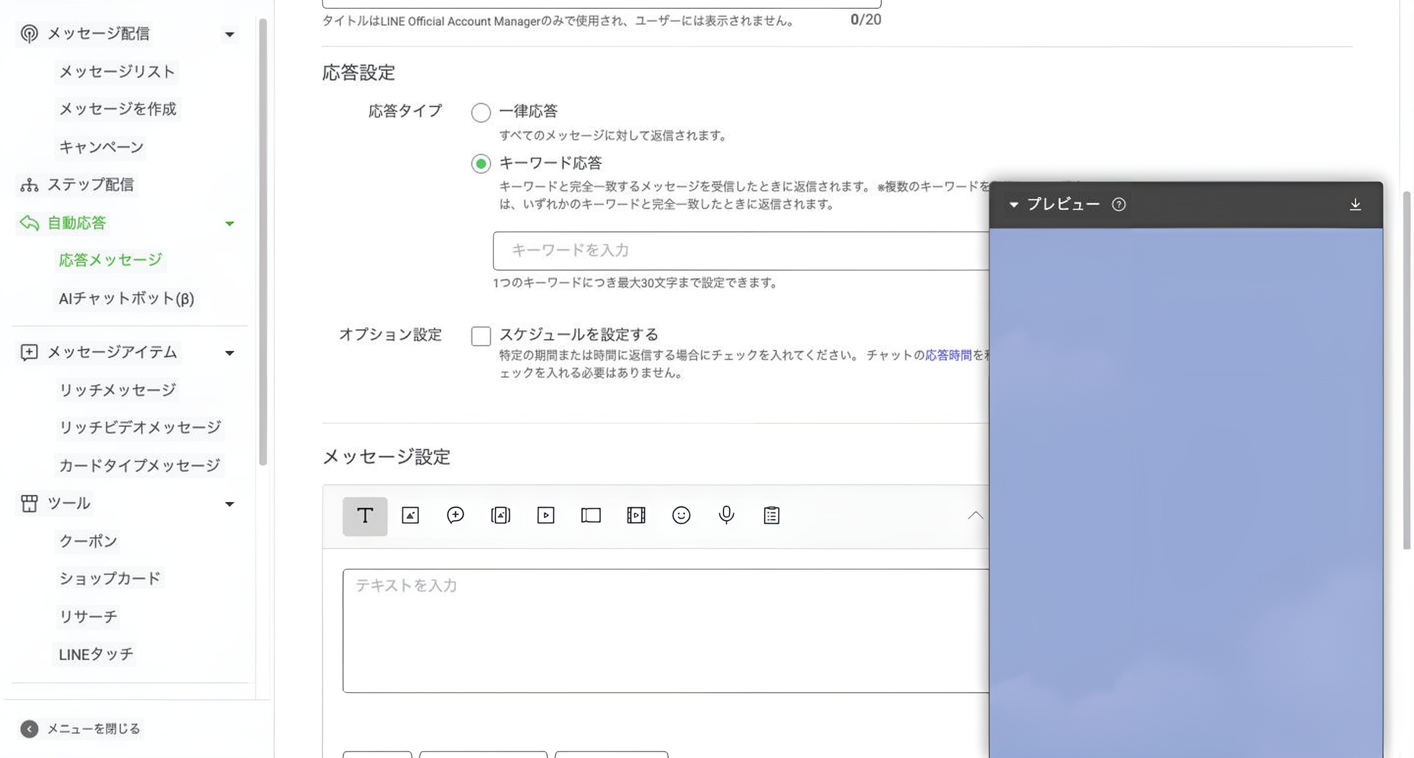Open AIチャットボット(β) menu item
This screenshot has height=758, width=1414.
tap(126, 298)
